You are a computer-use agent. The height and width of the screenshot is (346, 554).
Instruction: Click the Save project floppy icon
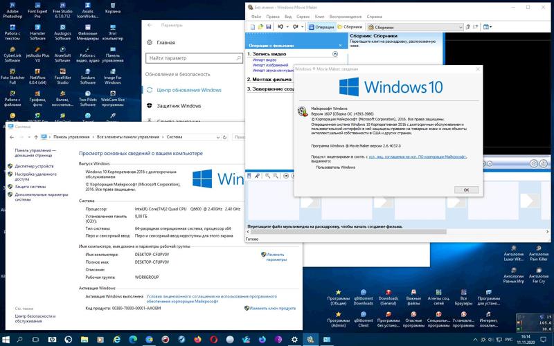coord(268,27)
